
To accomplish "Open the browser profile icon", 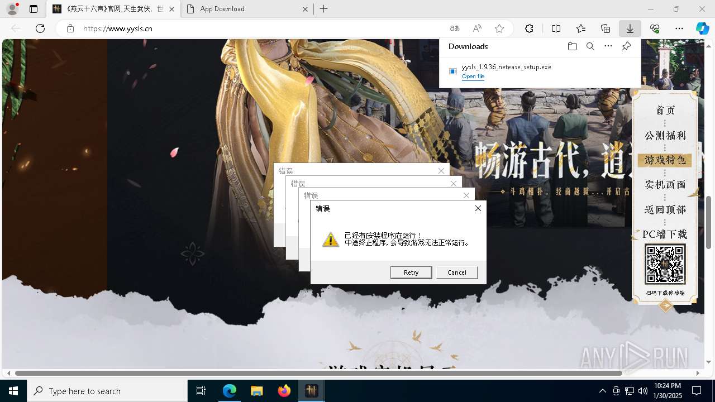I will [x=12, y=9].
